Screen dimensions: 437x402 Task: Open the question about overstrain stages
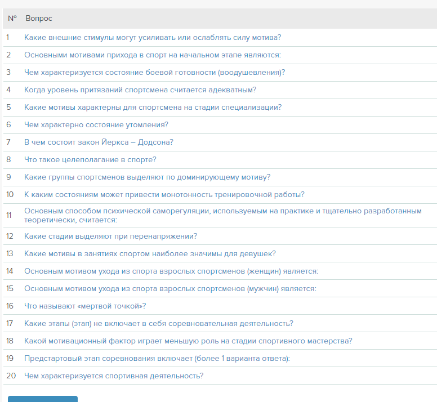(x=110, y=236)
